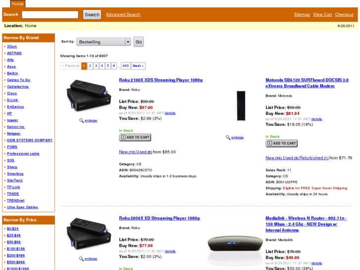Narrow by price $500-$999
360x270 pixels.
(16, 262)
